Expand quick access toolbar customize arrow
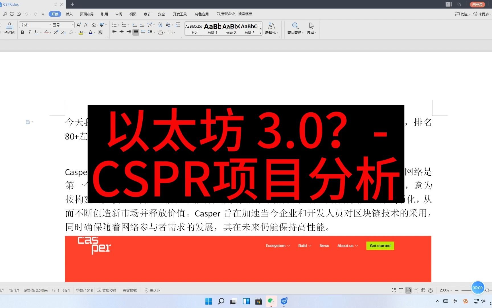The height and width of the screenshot is (308, 492). (43, 14)
